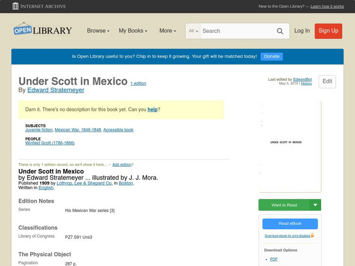
Task: Open the "All" search filter dropdown
Action: click(x=194, y=31)
